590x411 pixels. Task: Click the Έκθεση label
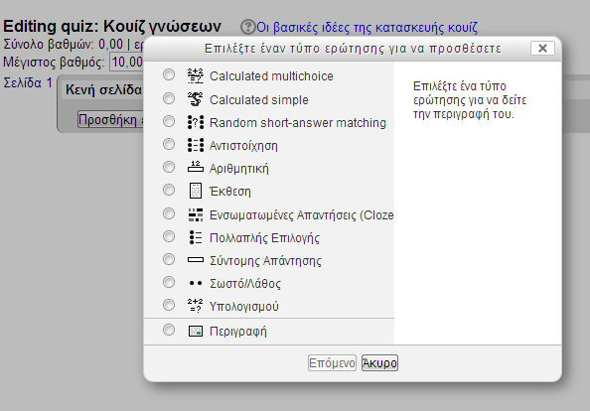pyautogui.click(x=229, y=191)
